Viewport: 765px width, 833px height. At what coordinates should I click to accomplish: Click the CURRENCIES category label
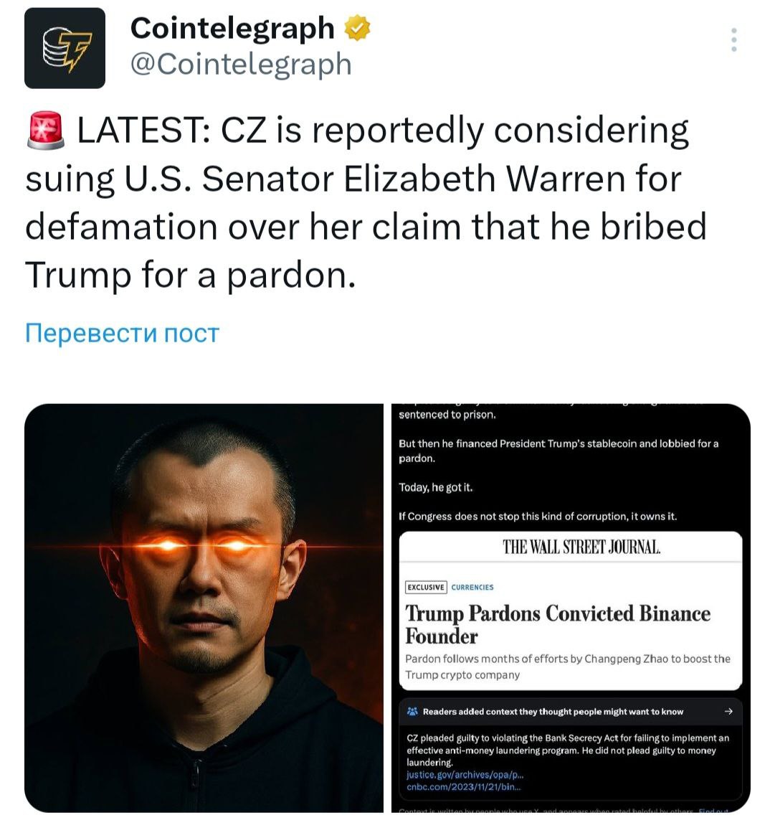[472, 587]
